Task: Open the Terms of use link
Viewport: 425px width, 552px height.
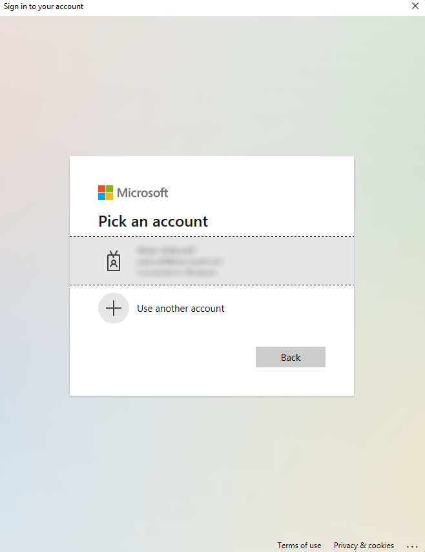Action: pyautogui.click(x=299, y=546)
